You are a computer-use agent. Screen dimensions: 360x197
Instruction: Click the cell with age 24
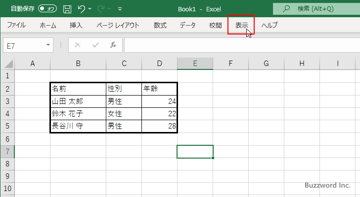(159, 101)
